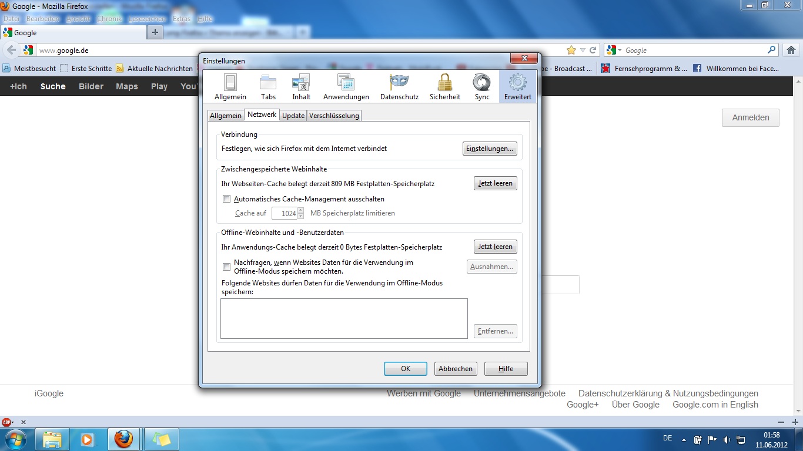Screen dimensions: 803x451
Task: Switch to the Allgemein sub-tab under Erweitert
Action: pyautogui.click(x=226, y=116)
